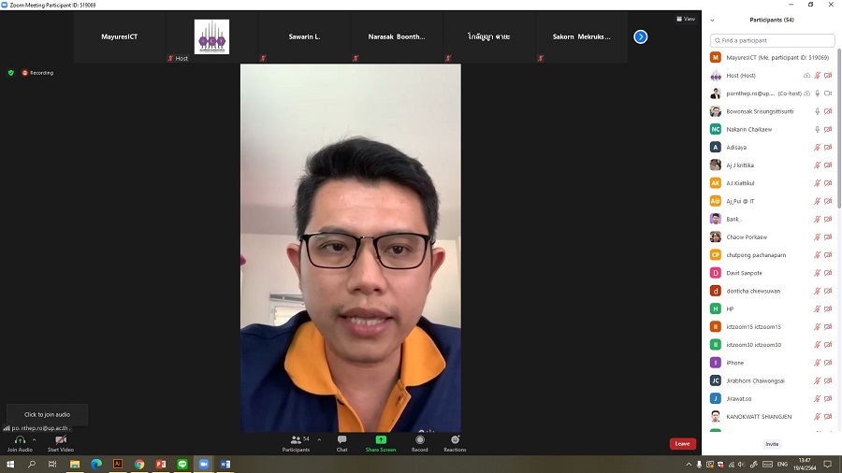
Task: Select participant Jirabhorn Chaiwongsai
Action: tap(772, 380)
